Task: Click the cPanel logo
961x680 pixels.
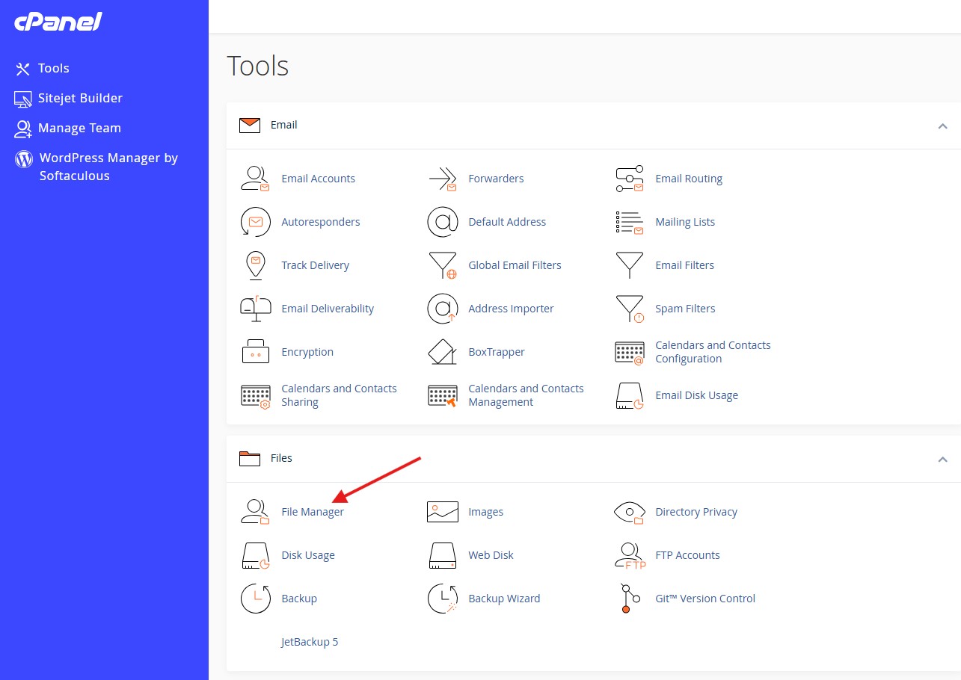Action: pyautogui.click(x=58, y=22)
